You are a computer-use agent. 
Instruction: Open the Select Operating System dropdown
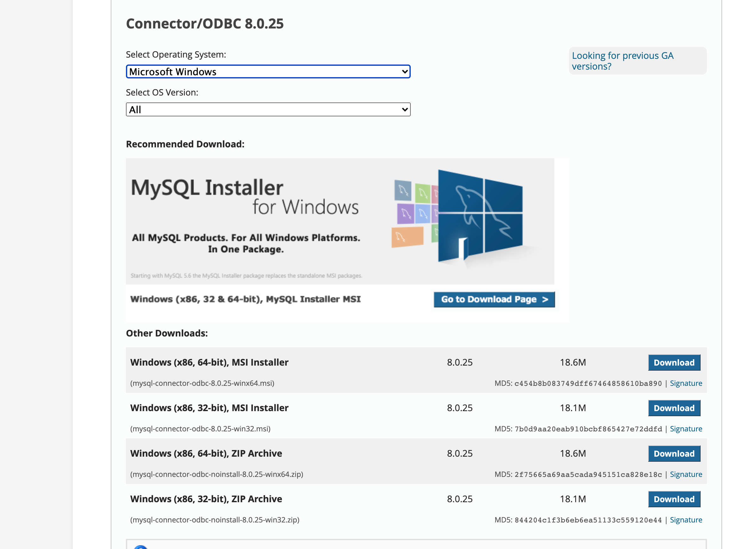268,71
